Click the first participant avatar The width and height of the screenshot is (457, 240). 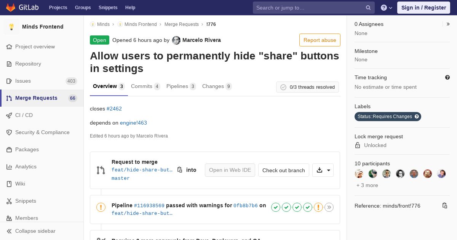pos(359,174)
